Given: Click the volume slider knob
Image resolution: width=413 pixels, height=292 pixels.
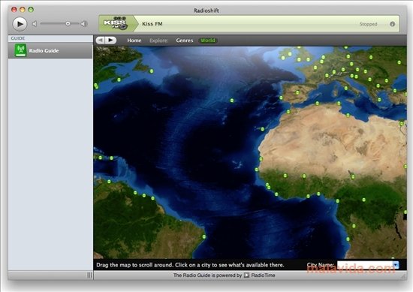Looking at the screenshot, I should 68,24.
